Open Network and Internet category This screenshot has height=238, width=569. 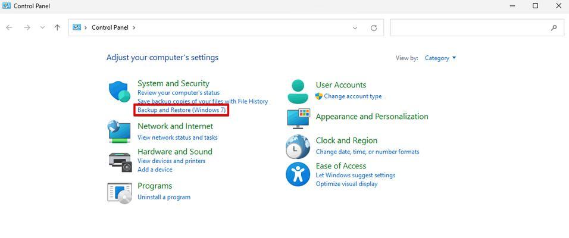pos(175,126)
